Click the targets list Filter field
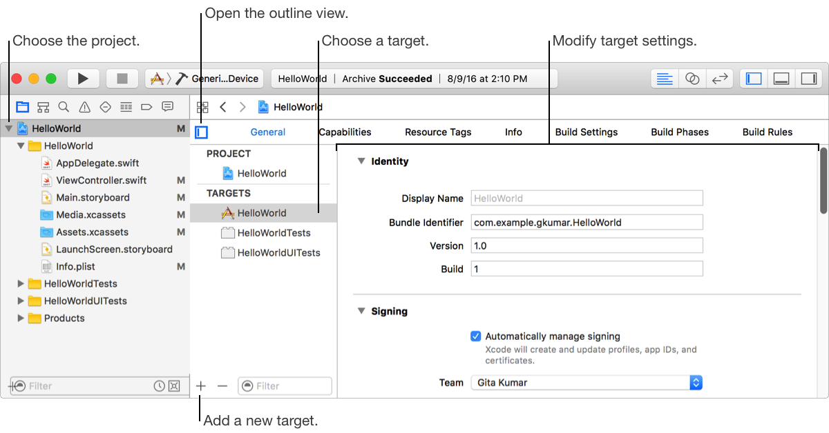The image size is (829, 433). [285, 386]
